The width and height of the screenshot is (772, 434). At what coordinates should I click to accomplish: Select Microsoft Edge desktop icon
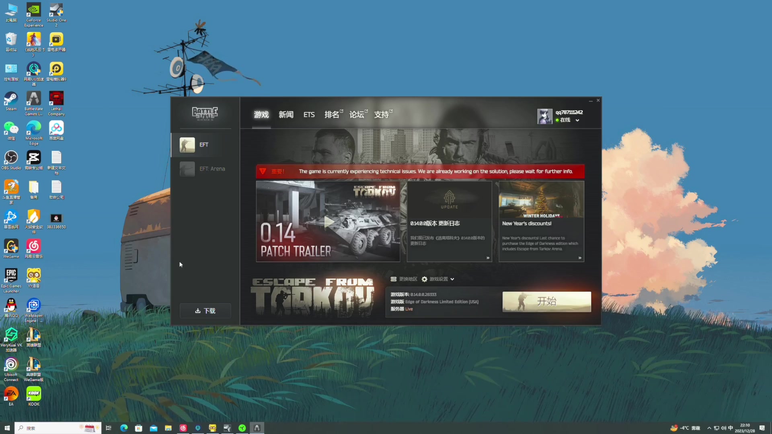pyautogui.click(x=34, y=133)
